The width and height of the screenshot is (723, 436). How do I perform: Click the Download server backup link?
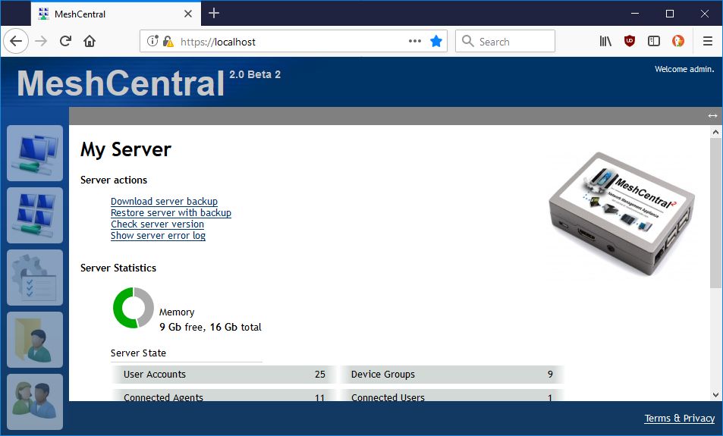pos(164,202)
